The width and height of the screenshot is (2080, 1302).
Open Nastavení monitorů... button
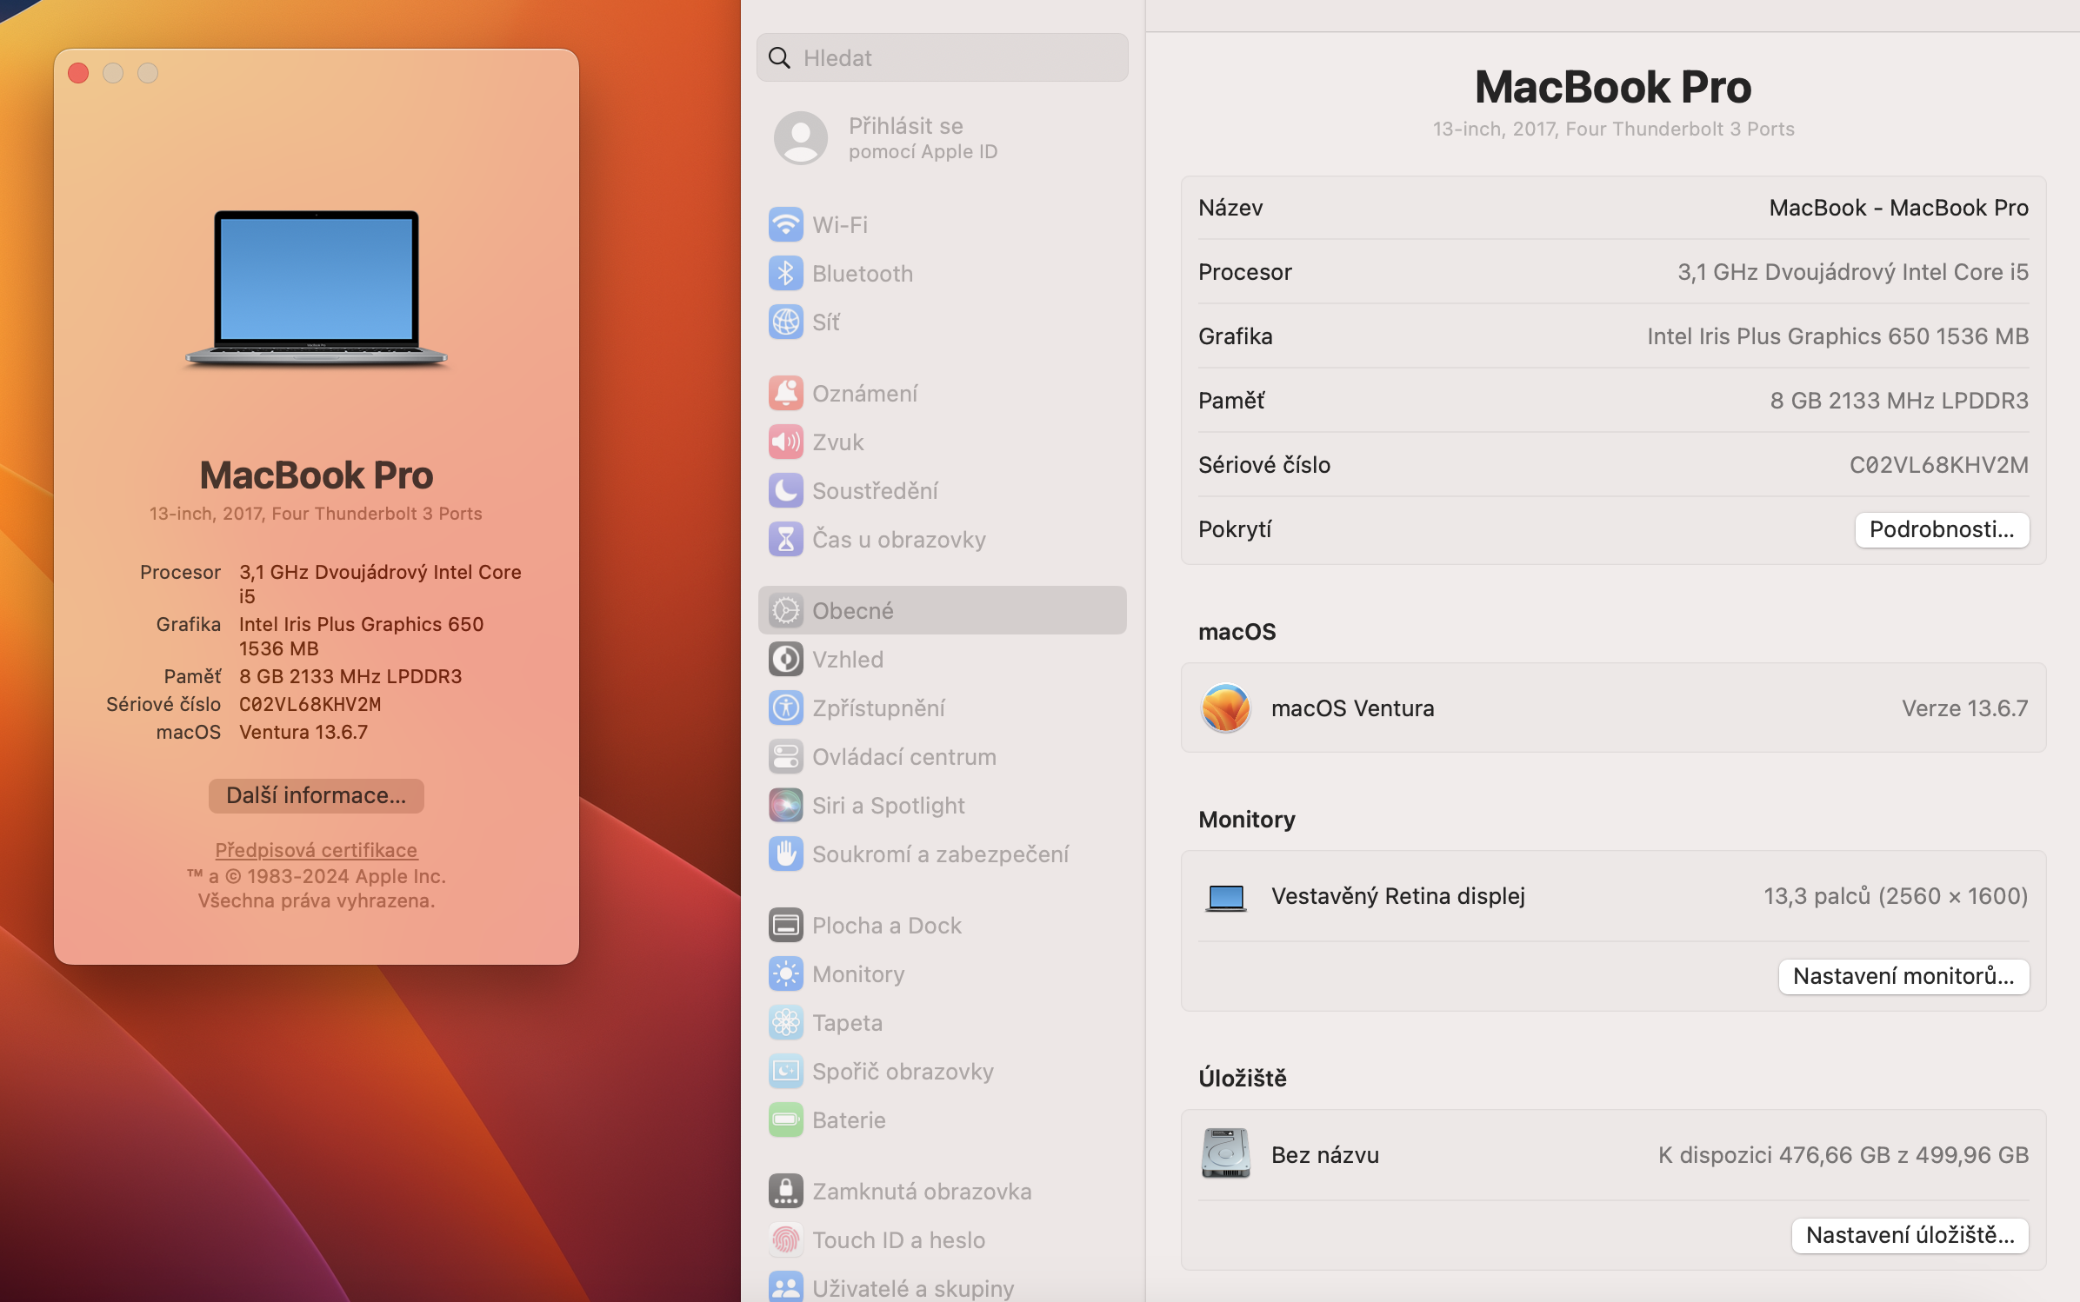click(1903, 977)
